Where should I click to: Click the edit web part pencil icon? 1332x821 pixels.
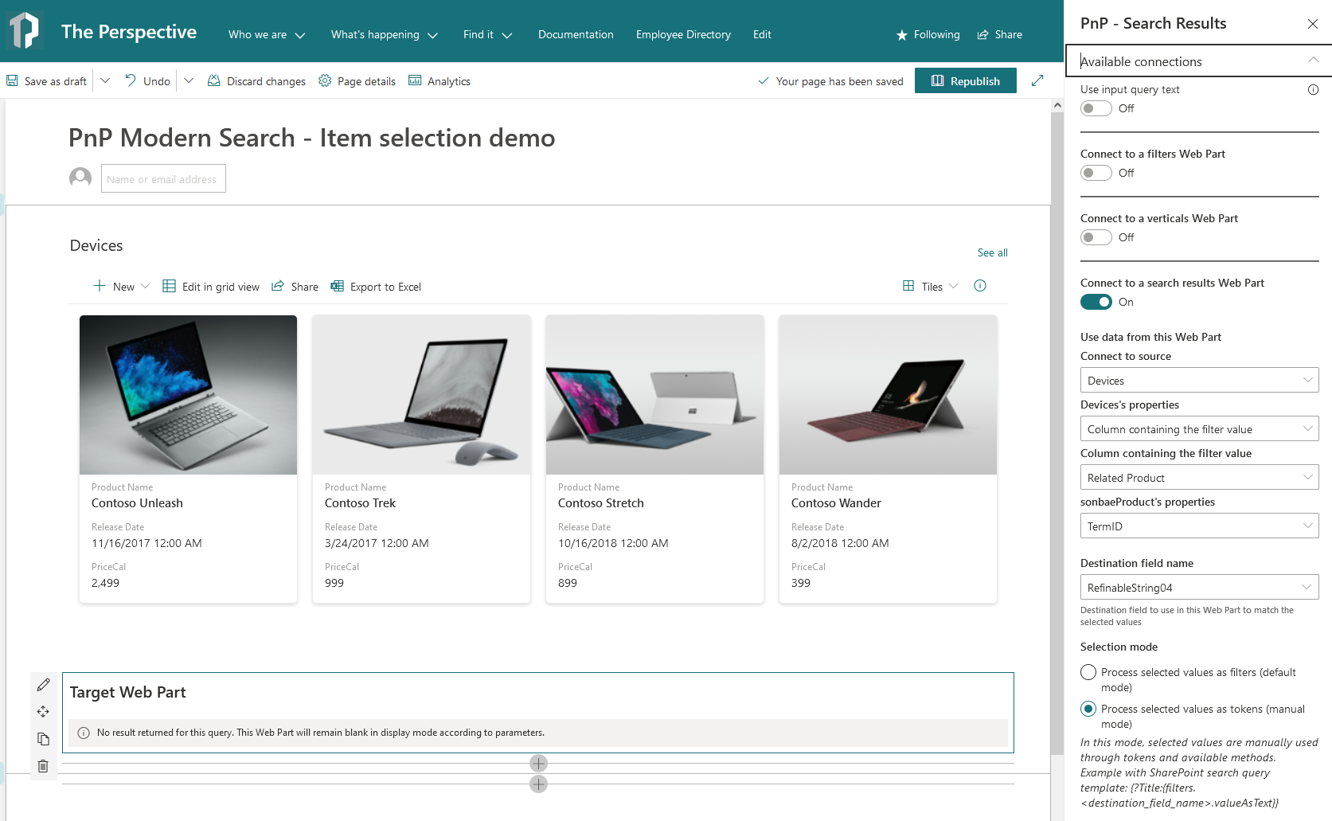tap(43, 685)
